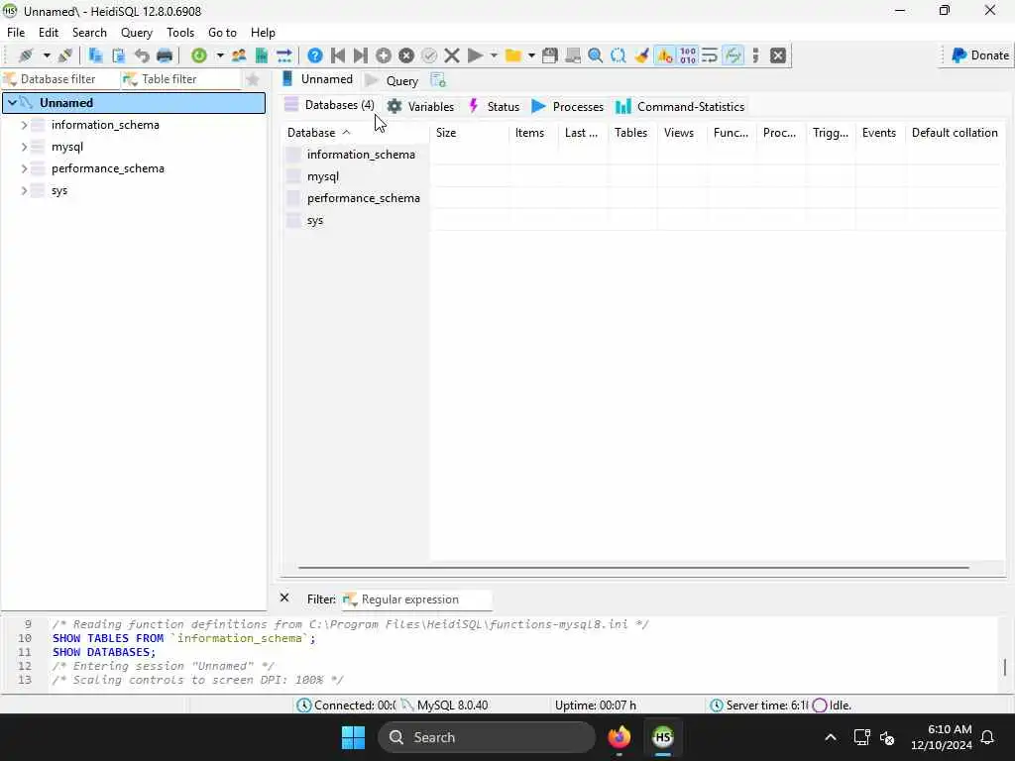Switch to the Variables tab
This screenshot has height=761, width=1015.
pos(420,107)
